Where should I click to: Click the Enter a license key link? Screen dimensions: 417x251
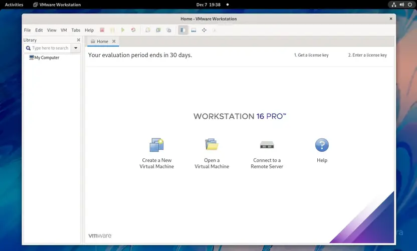click(x=367, y=55)
